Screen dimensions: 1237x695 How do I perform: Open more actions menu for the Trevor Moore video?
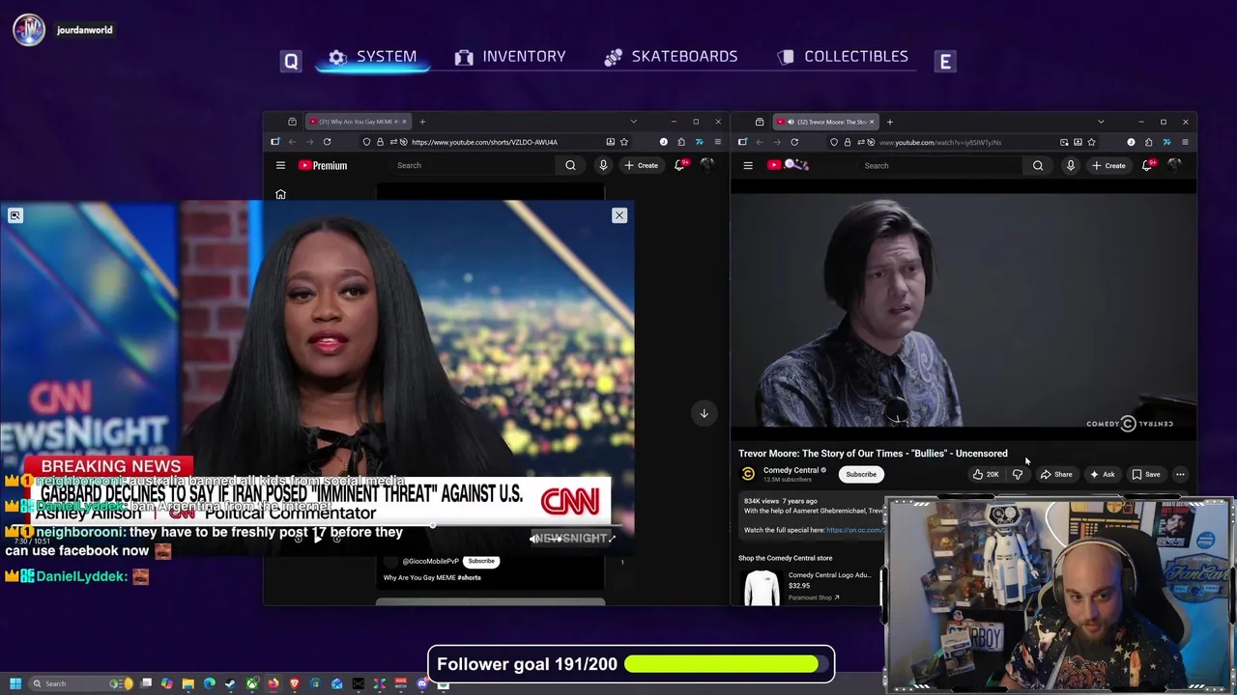pyautogui.click(x=1180, y=474)
